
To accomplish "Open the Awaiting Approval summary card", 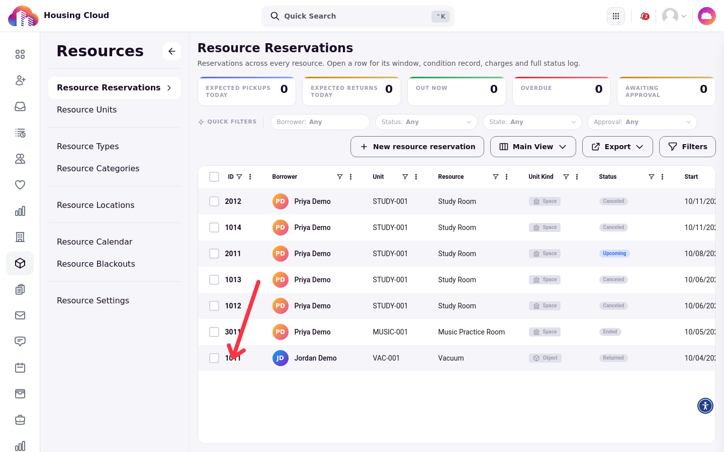I will (x=667, y=91).
